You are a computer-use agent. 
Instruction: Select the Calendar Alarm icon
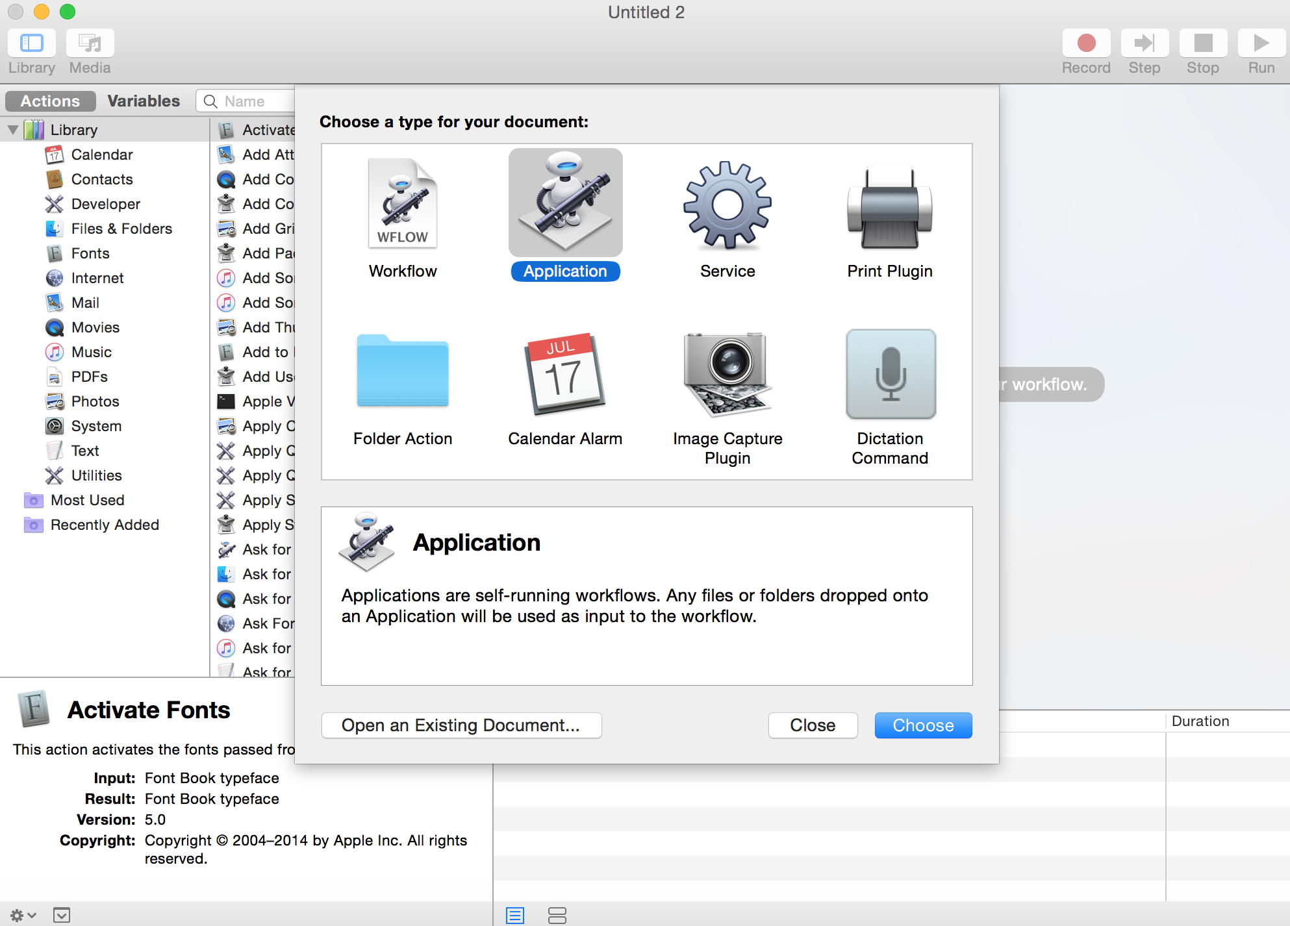coord(565,373)
